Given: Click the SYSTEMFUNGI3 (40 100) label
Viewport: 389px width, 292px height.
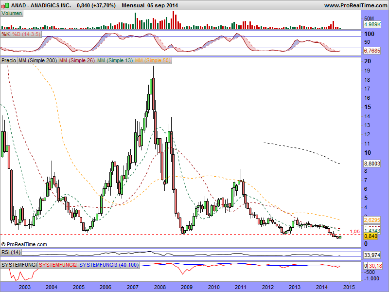Looking at the screenshot, I should tap(109, 265).
